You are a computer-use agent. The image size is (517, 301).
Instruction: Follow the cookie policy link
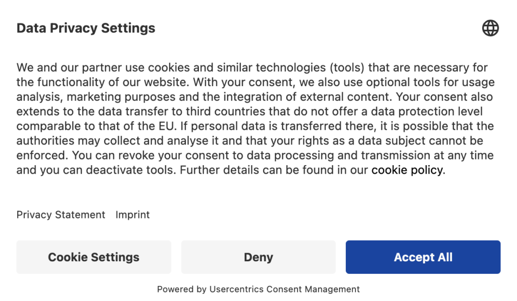(407, 170)
